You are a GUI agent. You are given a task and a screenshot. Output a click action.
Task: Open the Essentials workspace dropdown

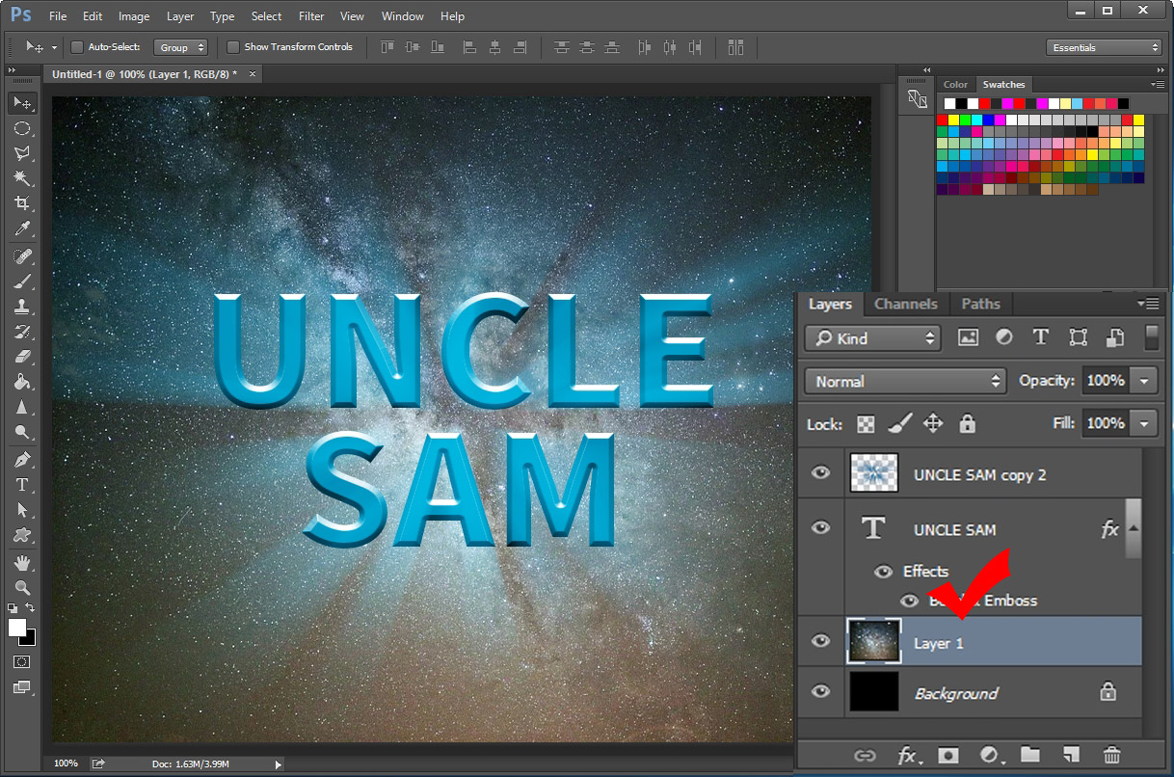click(1104, 47)
